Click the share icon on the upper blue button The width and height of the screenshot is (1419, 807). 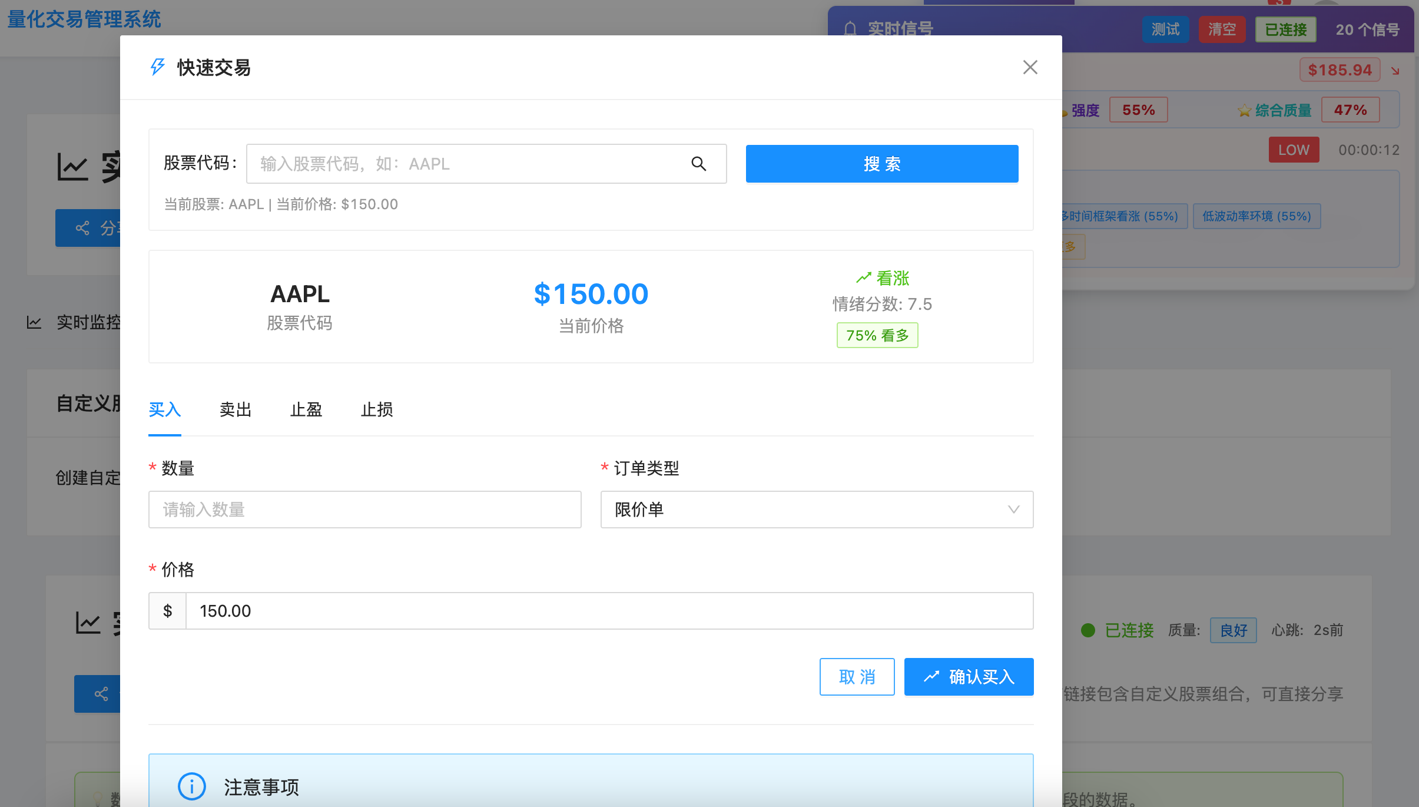pyautogui.click(x=82, y=228)
